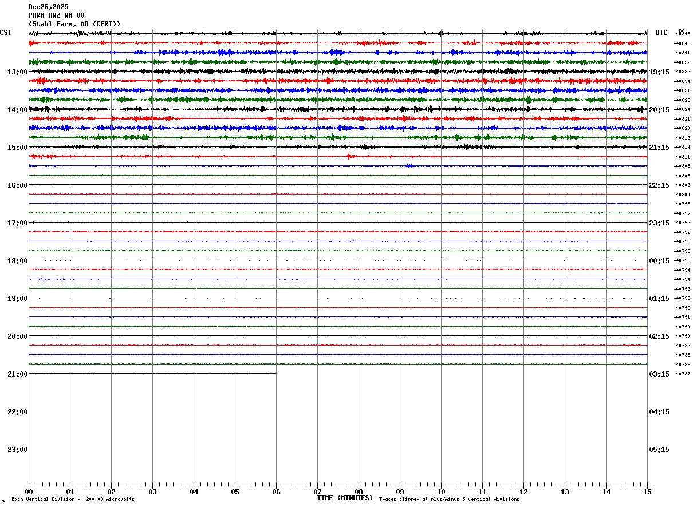
Task: Click the 05:15 UTC time label
Action: click(x=659, y=450)
